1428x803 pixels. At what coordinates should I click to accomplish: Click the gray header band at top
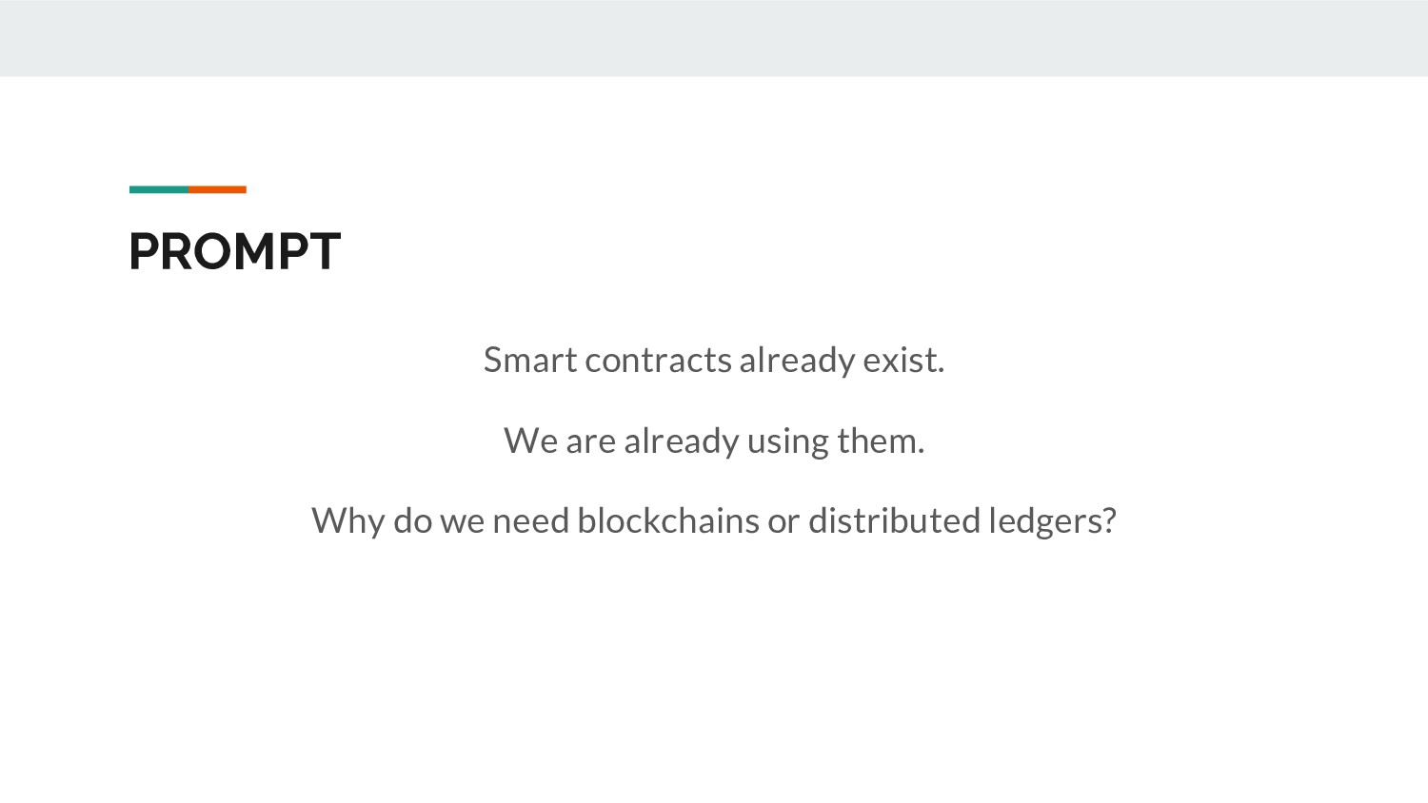714,38
